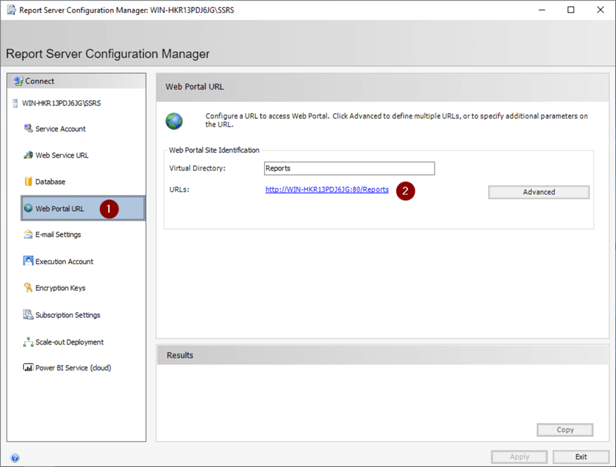Open the Advanced URL settings button
Screen dimensions: 616x467
(539, 192)
